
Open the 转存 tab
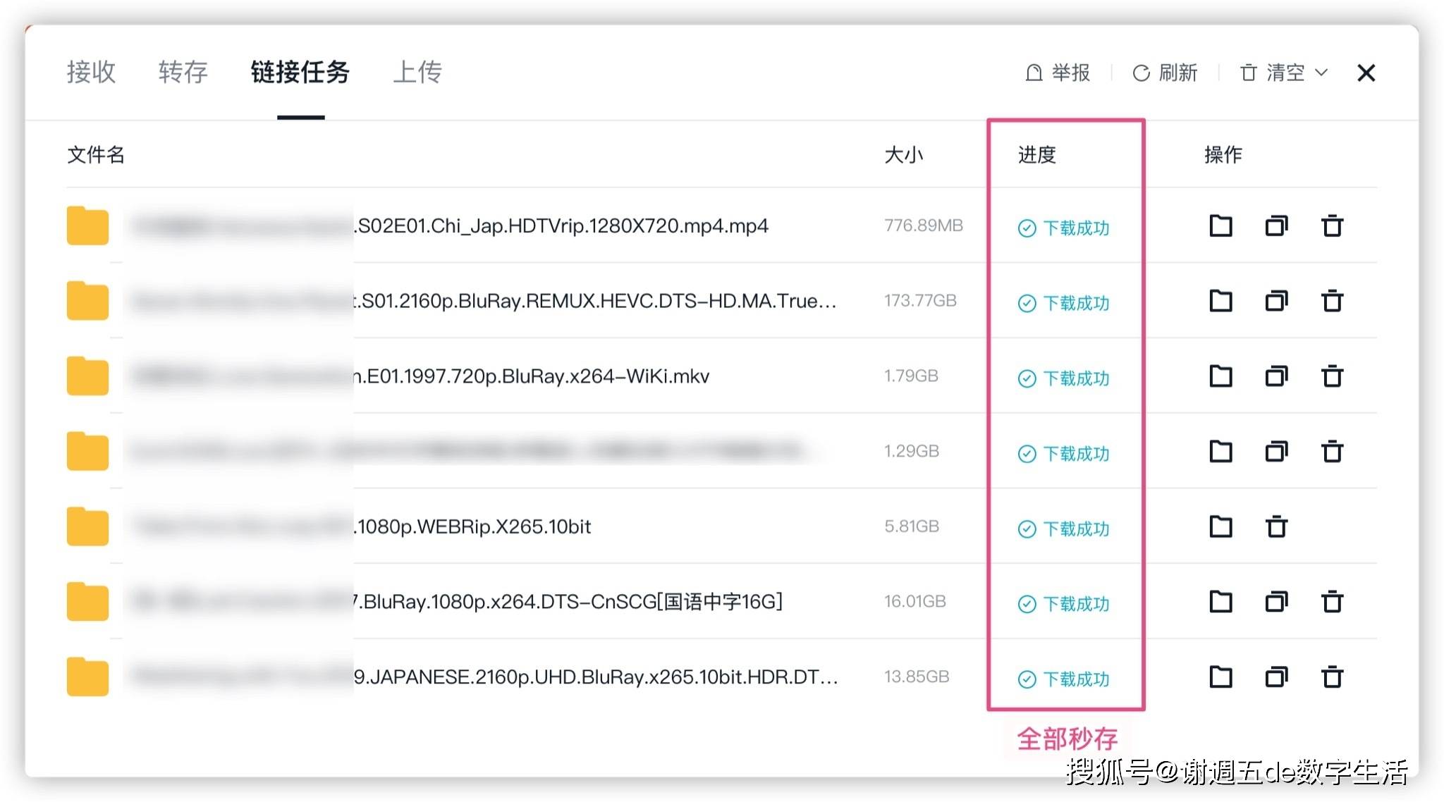(x=183, y=72)
